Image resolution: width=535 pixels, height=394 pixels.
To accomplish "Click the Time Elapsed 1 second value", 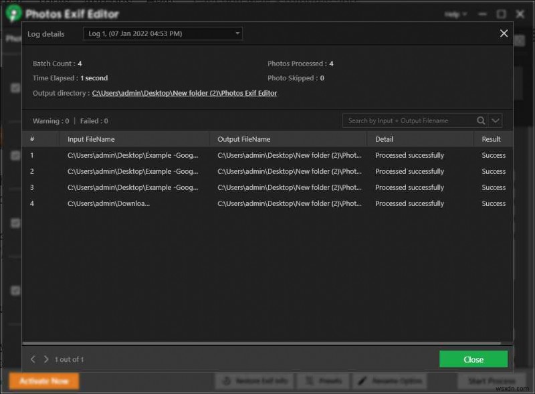I will 94,78.
